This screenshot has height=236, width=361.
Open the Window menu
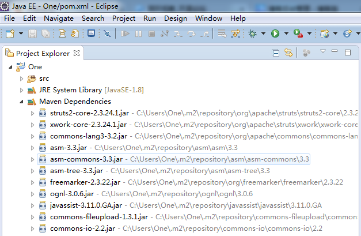pyautogui.click(x=208, y=18)
